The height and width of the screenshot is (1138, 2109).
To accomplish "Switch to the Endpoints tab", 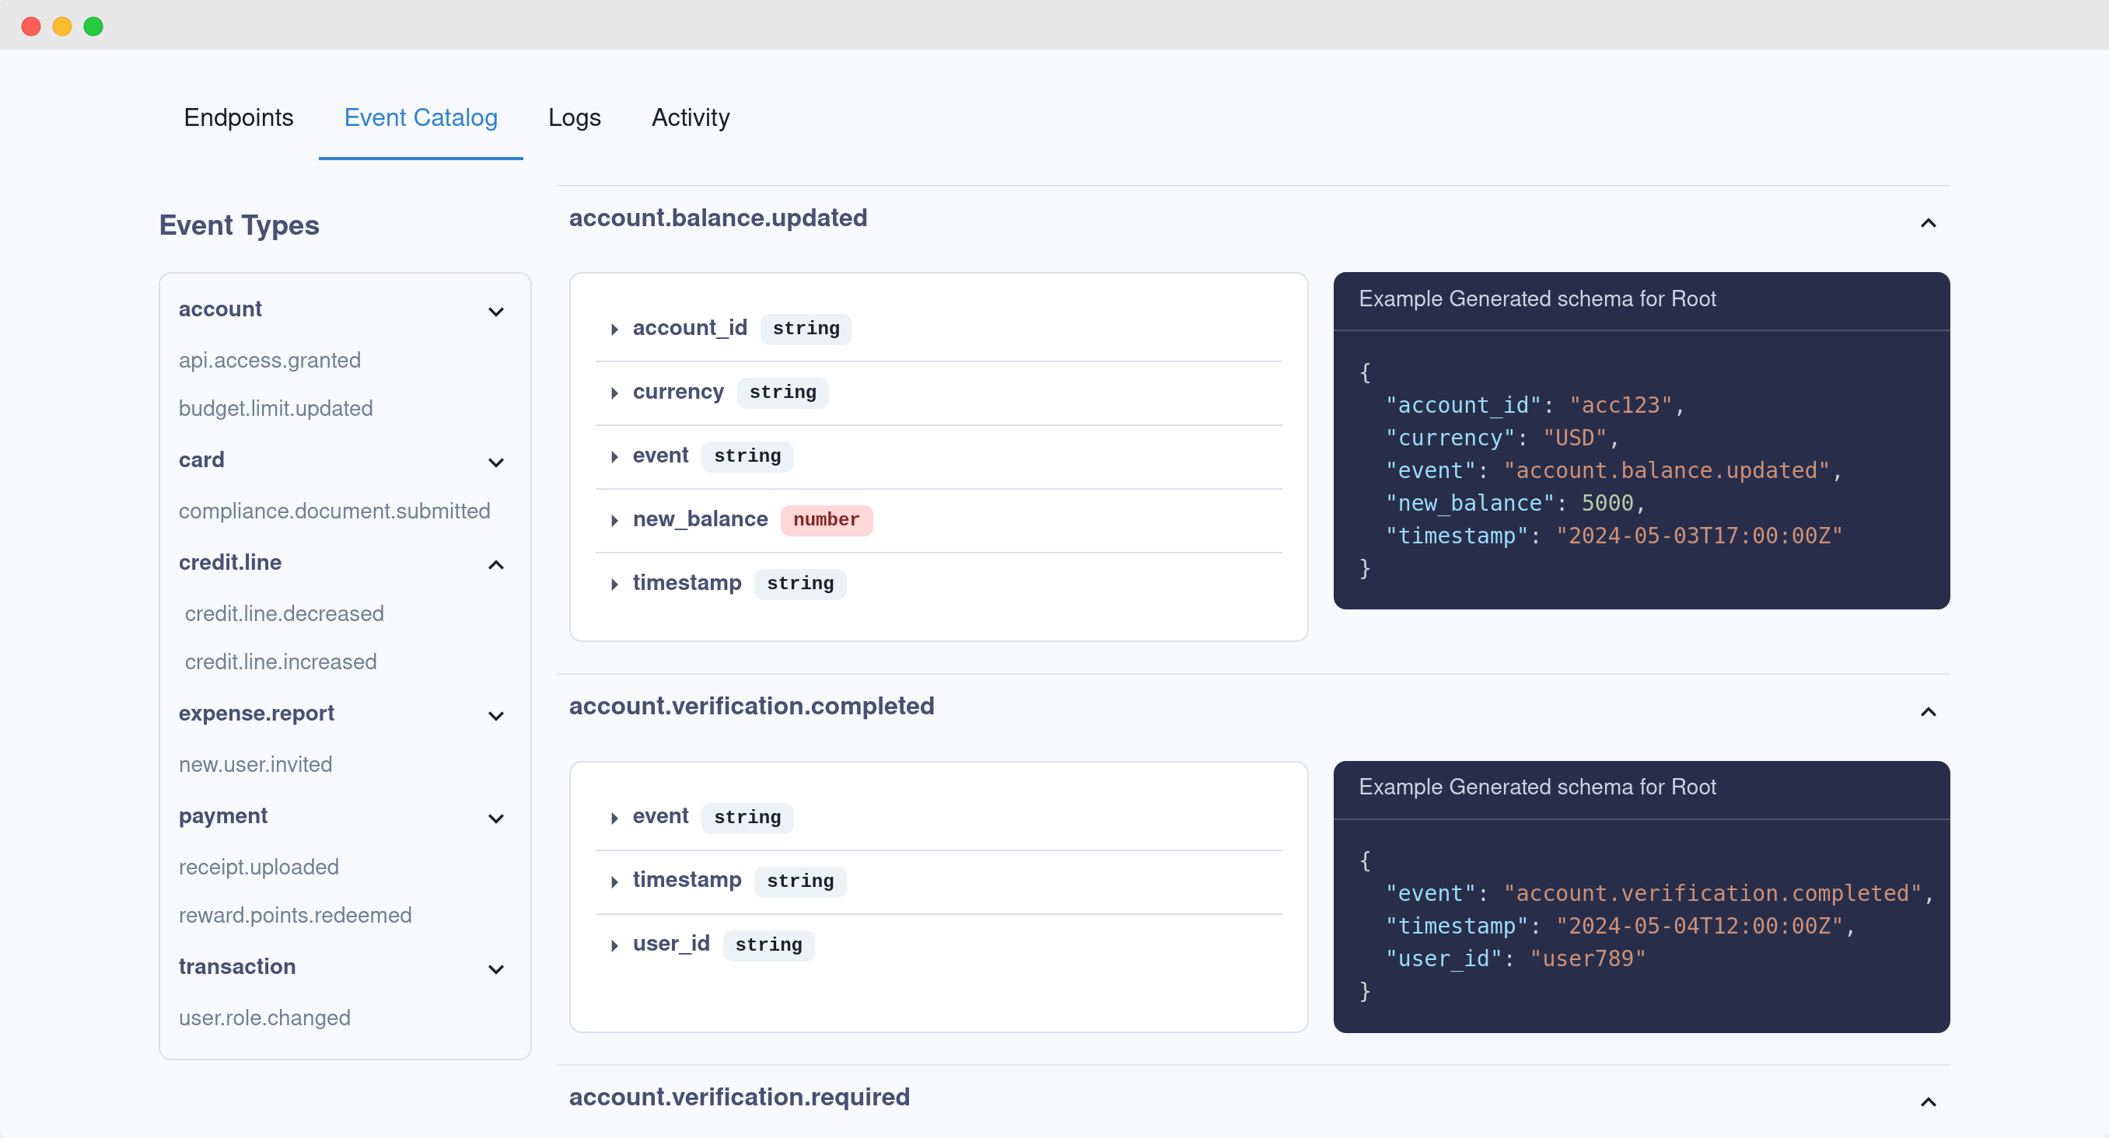I will click(238, 117).
